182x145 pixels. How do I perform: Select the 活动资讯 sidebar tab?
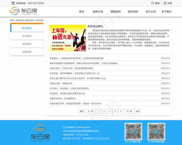(x=27, y=28)
